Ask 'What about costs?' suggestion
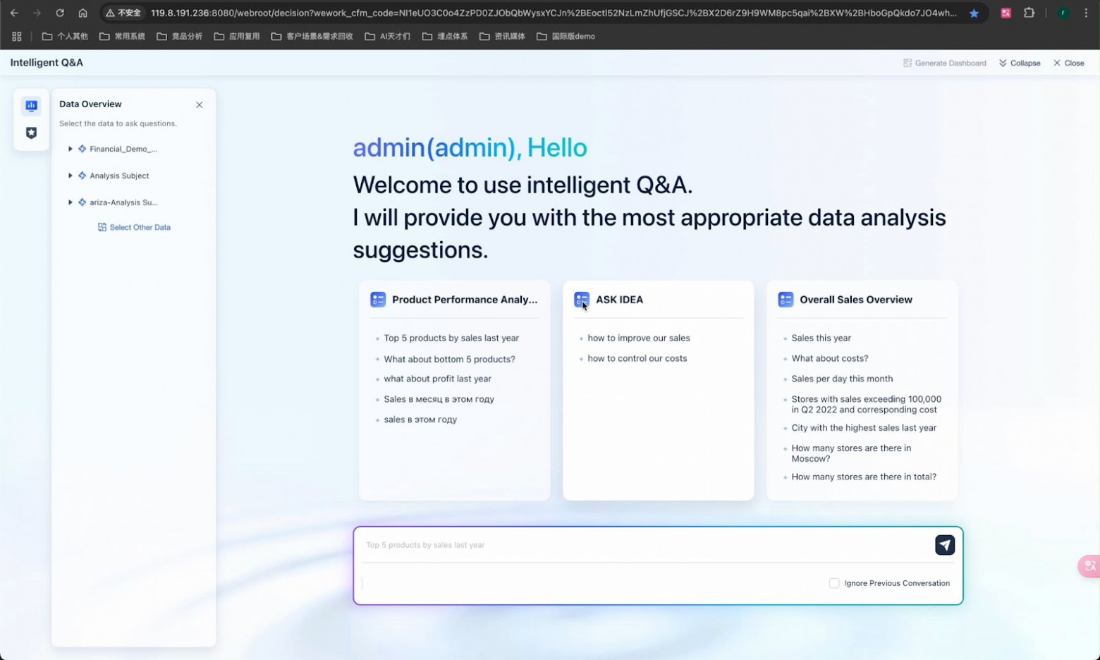1100x660 pixels. click(x=830, y=358)
